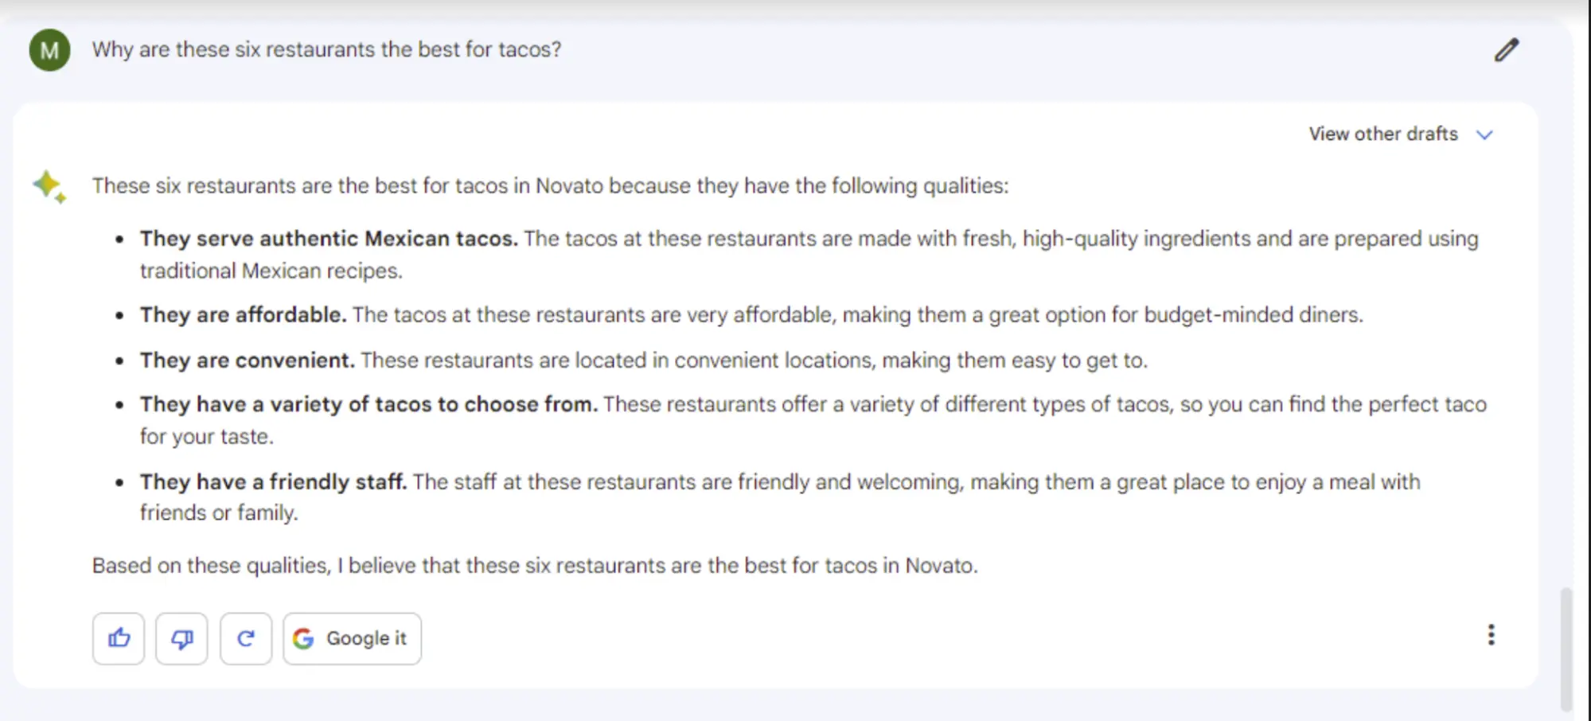Click the chevron next to View other drafts
Viewport: 1591px width, 721px height.
click(x=1484, y=134)
